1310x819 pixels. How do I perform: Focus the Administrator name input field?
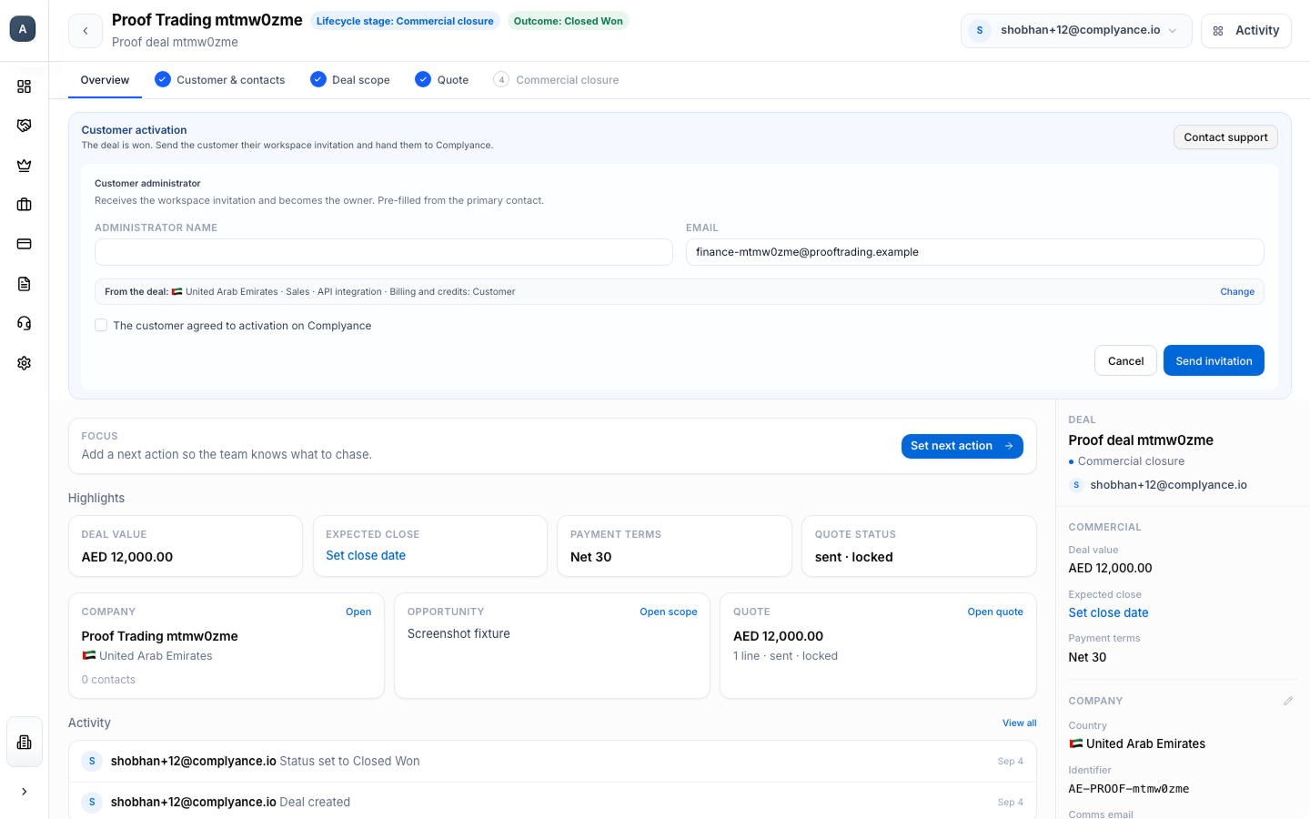pyautogui.click(x=383, y=252)
